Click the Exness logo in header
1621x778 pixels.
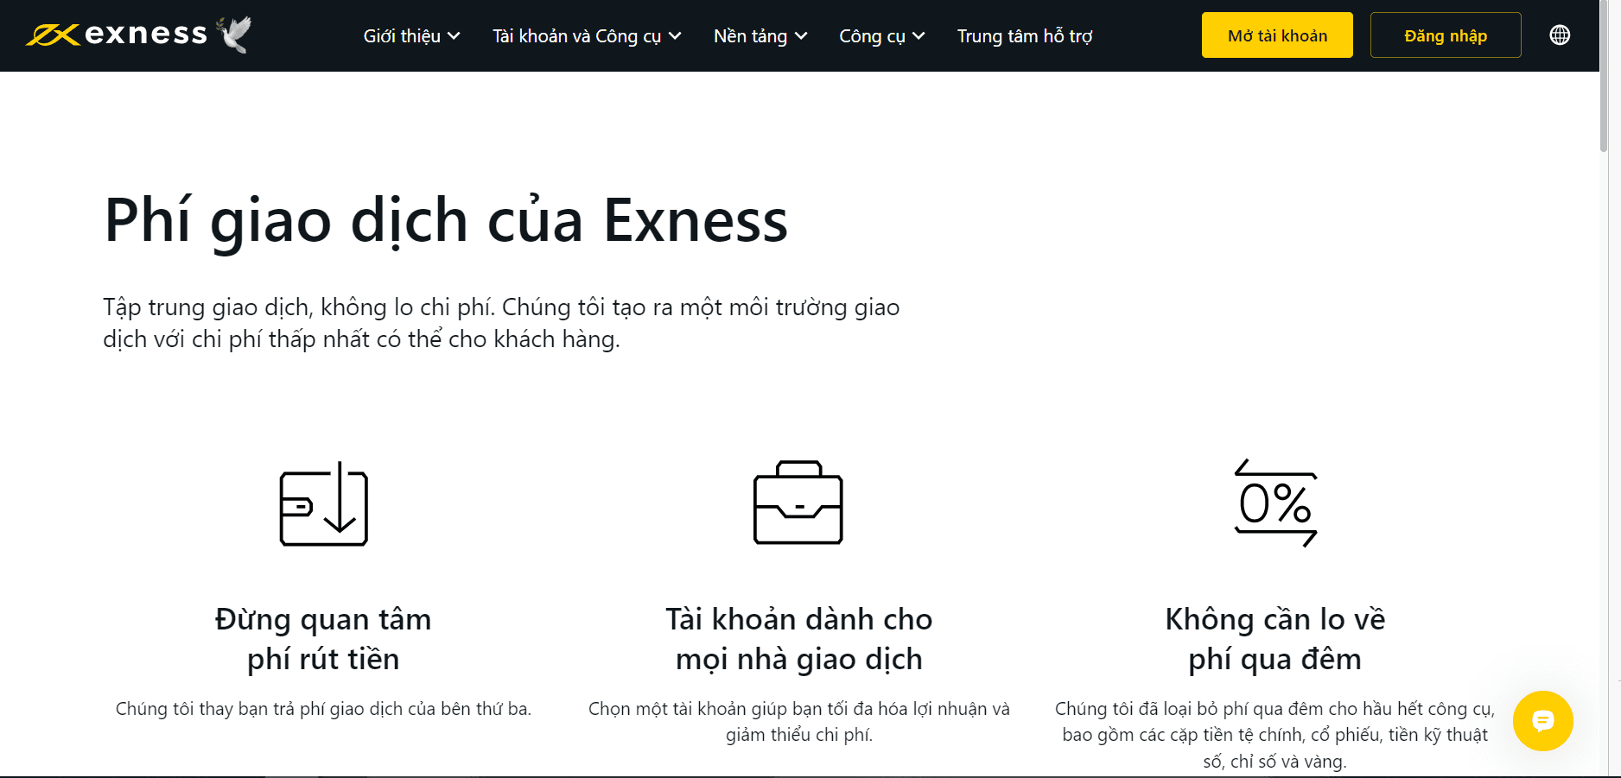coord(117,35)
